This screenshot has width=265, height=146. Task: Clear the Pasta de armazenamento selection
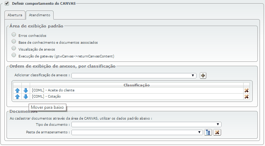(x=217, y=132)
